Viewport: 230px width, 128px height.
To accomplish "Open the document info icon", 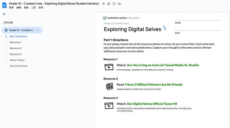I will (114, 4).
